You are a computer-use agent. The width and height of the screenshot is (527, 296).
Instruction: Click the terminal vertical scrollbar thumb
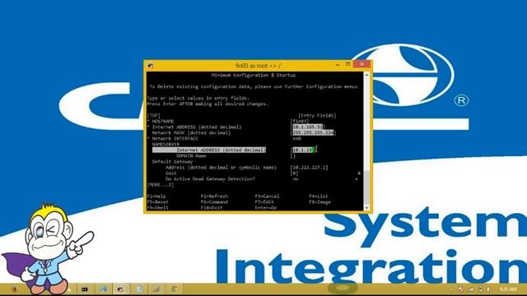tap(366, 187)
